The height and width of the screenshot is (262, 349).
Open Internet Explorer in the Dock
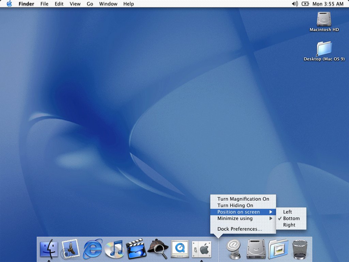(92, 249)
